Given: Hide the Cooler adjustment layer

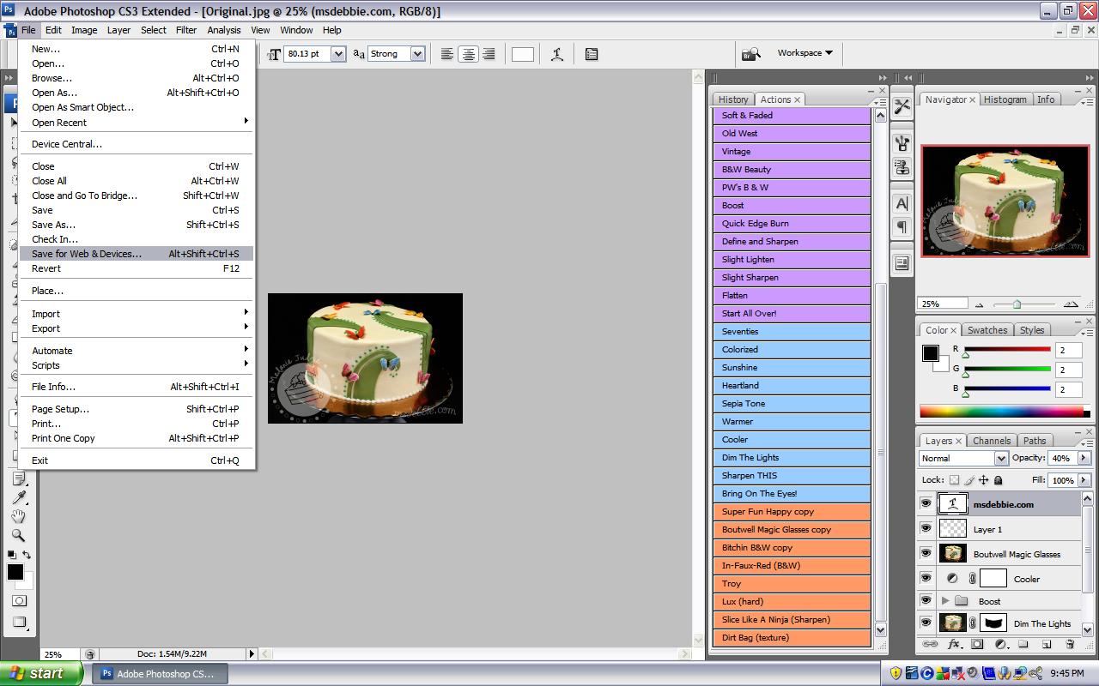Looking at the screenshot, I should click(x=926, y=578).
